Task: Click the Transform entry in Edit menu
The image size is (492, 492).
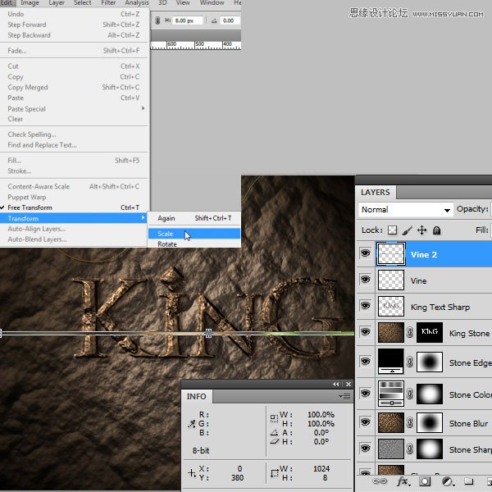Action: 75,218
